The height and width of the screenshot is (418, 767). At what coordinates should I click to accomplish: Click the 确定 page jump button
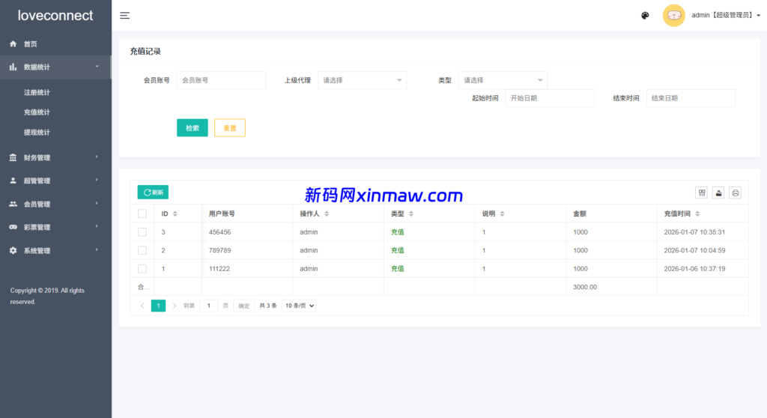coord(244,306)
